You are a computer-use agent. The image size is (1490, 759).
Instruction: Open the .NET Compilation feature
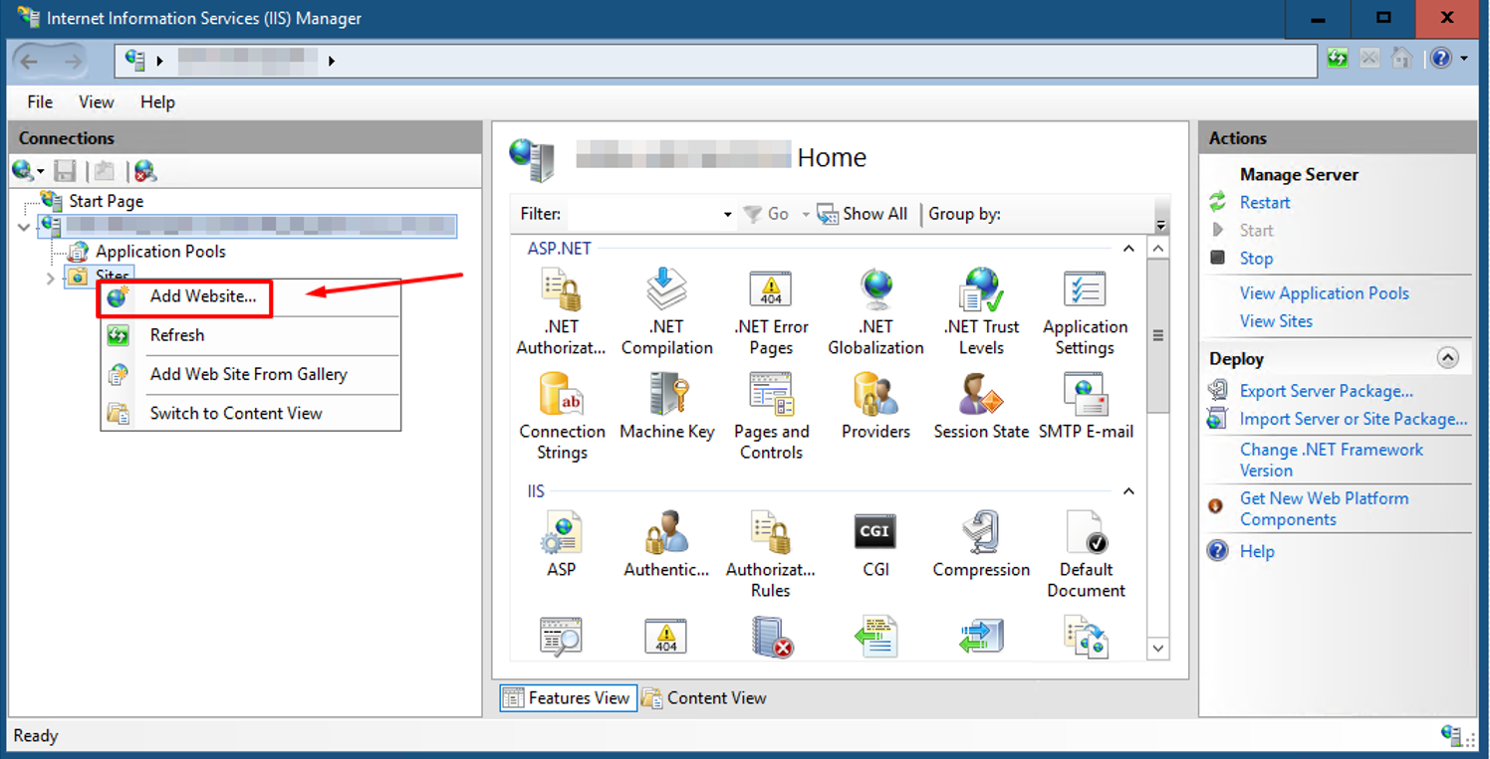(666, 312)
